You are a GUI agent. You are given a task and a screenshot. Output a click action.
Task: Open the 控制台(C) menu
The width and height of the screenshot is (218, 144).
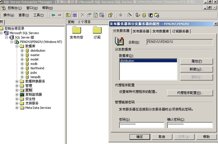point(15,8)
